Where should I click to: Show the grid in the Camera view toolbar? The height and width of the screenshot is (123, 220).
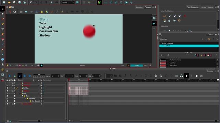coord(21,12)
